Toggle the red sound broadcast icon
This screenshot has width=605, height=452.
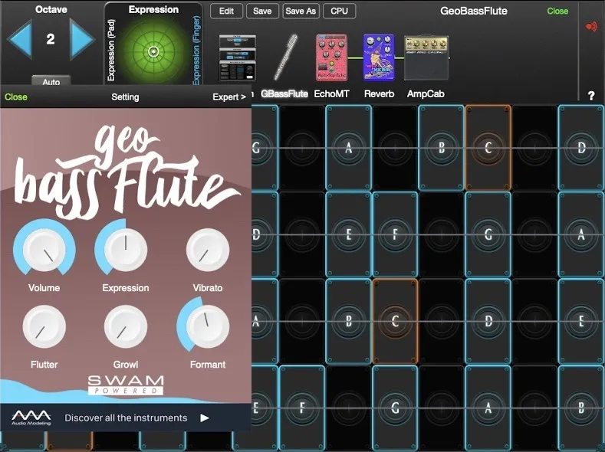pos(591,27)
